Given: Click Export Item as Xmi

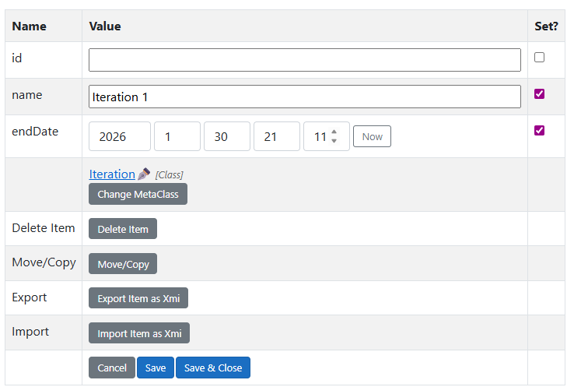Looking at the screenshot, I should [x=138, y=299].
